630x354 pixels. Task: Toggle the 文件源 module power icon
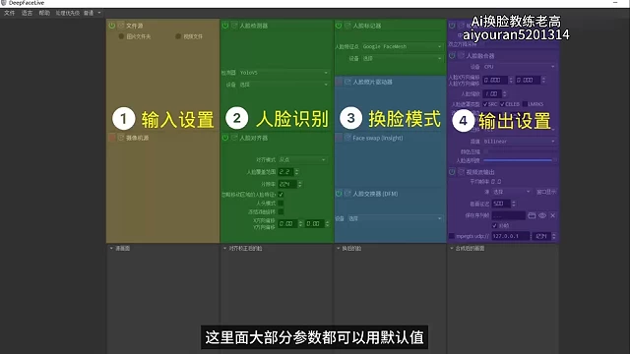pos(111,26)
